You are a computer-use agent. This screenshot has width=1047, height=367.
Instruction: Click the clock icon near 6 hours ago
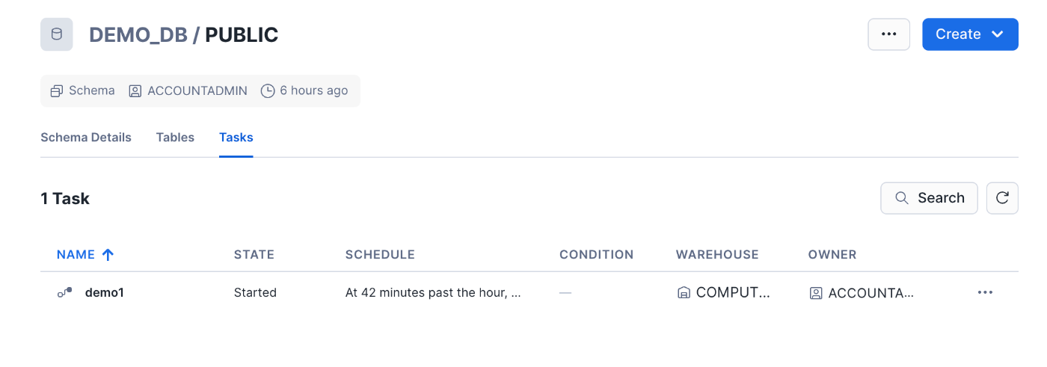tap(268, 91)
